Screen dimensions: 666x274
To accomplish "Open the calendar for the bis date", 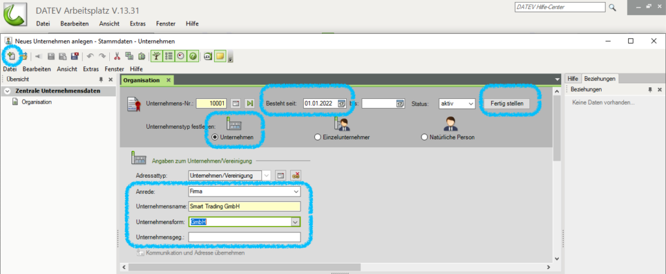I will click(x=400, y=103).
